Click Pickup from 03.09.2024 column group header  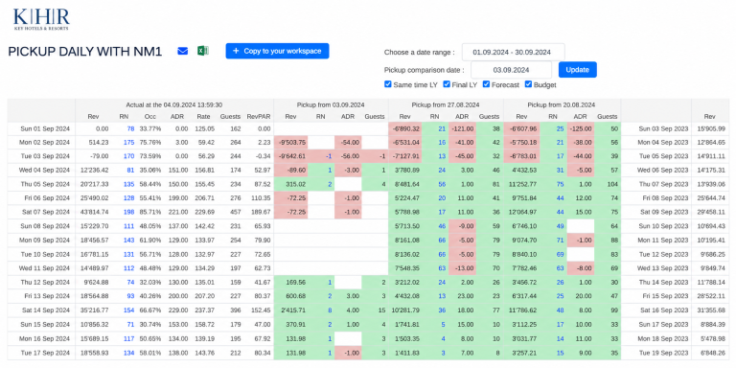331,105
